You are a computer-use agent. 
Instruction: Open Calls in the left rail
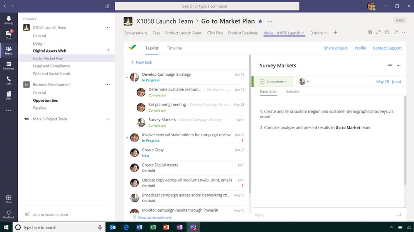[8, 80]
